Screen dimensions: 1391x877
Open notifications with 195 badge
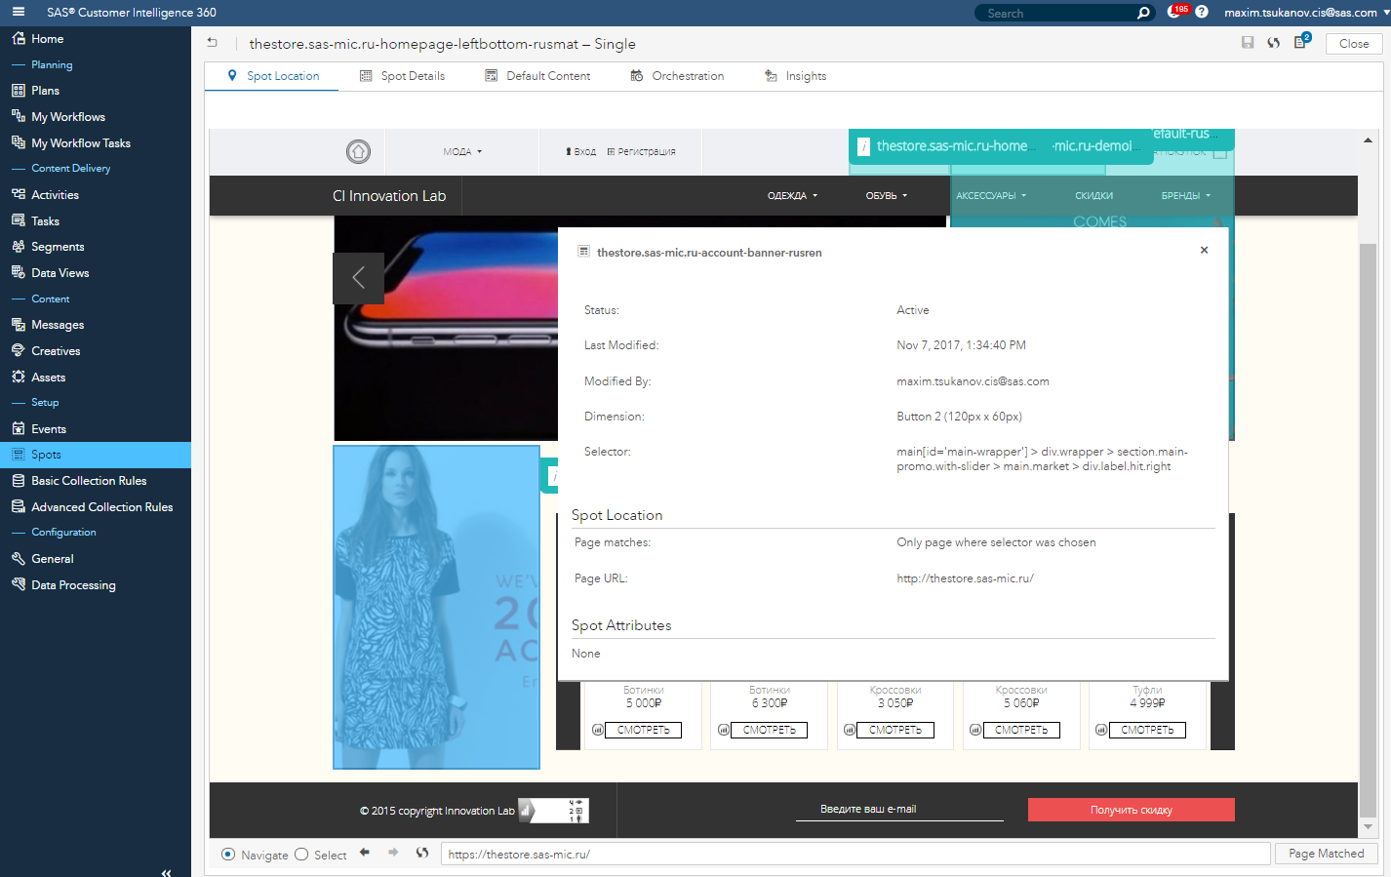(1176, 12)
